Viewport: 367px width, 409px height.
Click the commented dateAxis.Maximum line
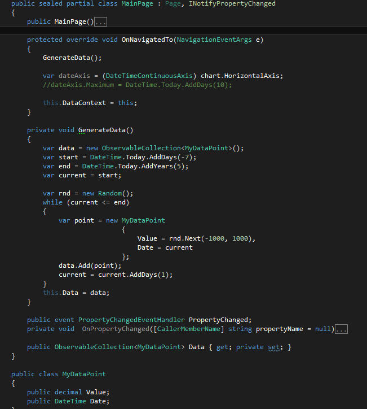(x=137, y=85)
